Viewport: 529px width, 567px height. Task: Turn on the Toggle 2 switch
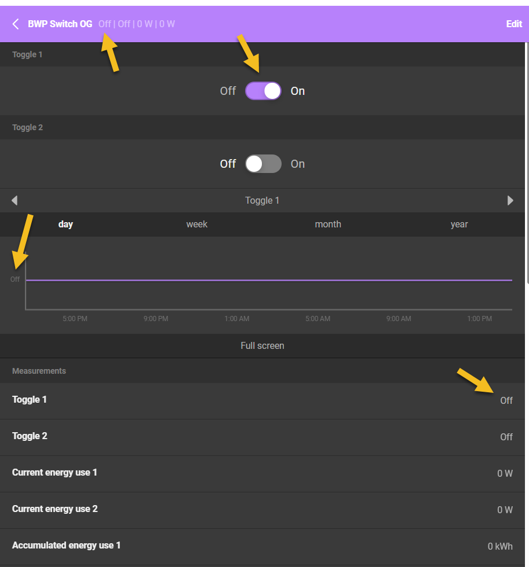pyautogui.click(x=263, y=164)
